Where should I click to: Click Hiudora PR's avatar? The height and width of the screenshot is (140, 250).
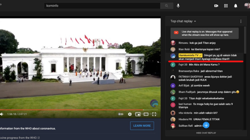(173, 119)
